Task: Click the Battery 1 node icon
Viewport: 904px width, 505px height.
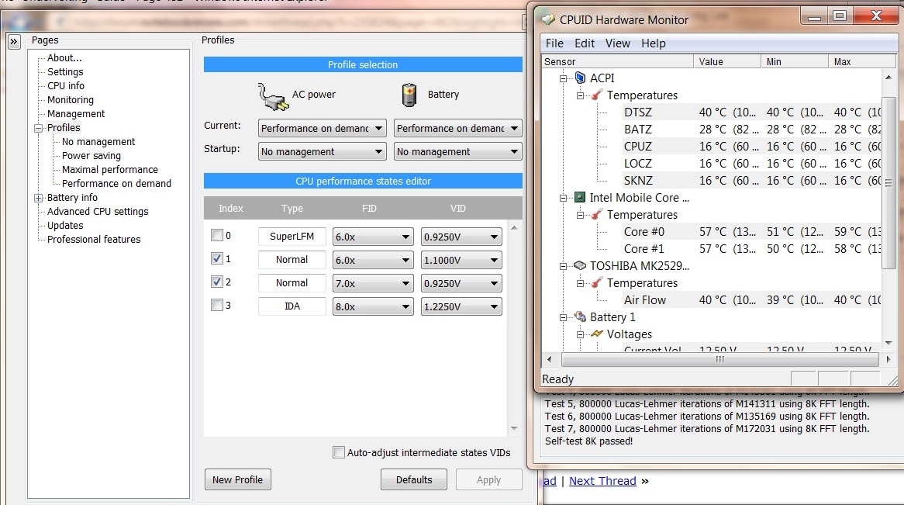Action: (580, 316)
